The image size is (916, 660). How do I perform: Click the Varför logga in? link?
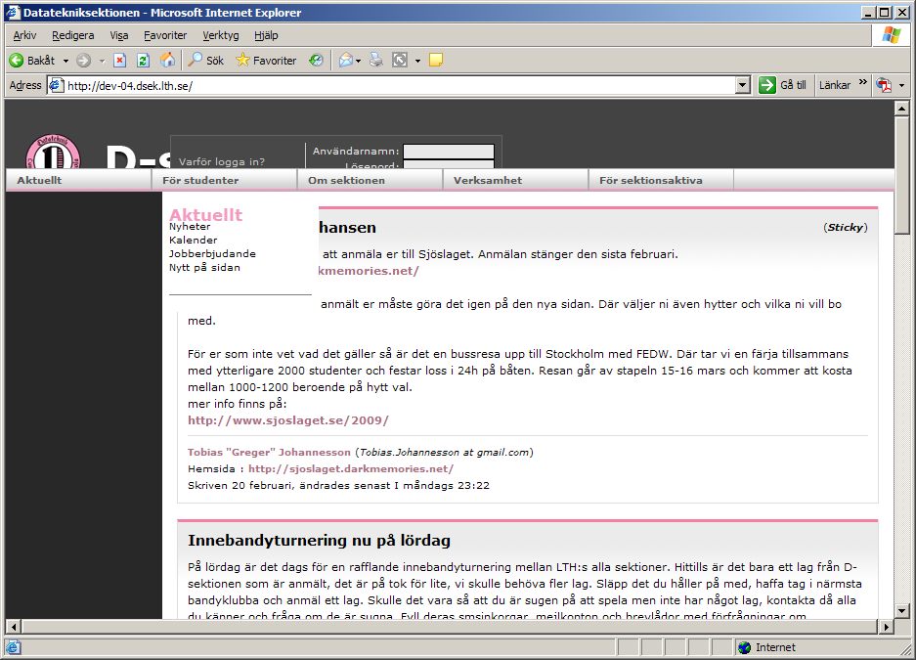tap(221, 161)
